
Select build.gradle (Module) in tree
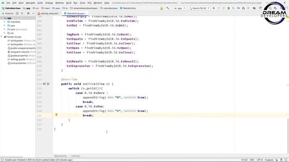pos(21,45)
